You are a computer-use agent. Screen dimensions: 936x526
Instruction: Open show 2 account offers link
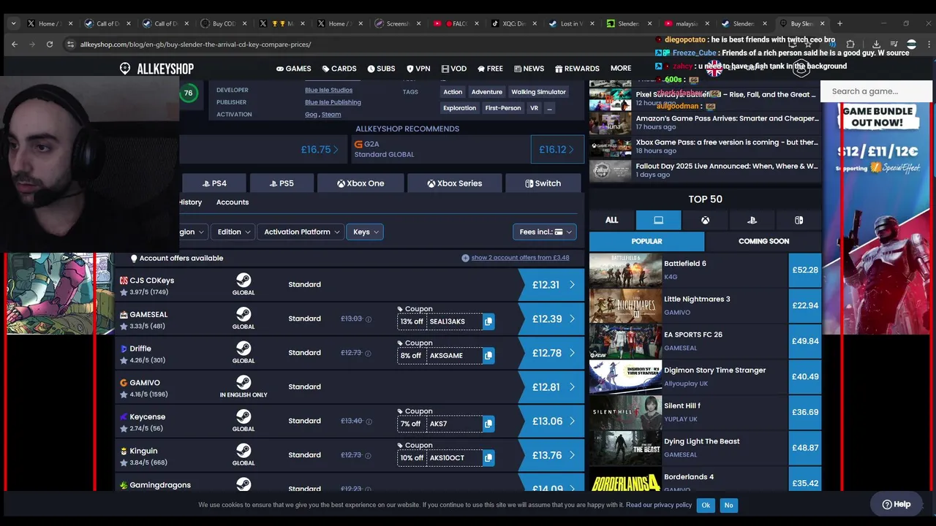point(520,258)
